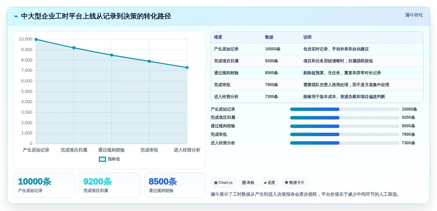
Task: Click the 漏斗转化 label in the header
Action: pos(414,15)
